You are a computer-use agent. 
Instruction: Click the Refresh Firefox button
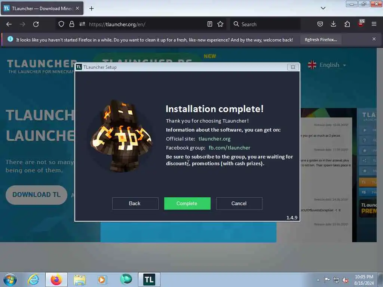(321, 40)
